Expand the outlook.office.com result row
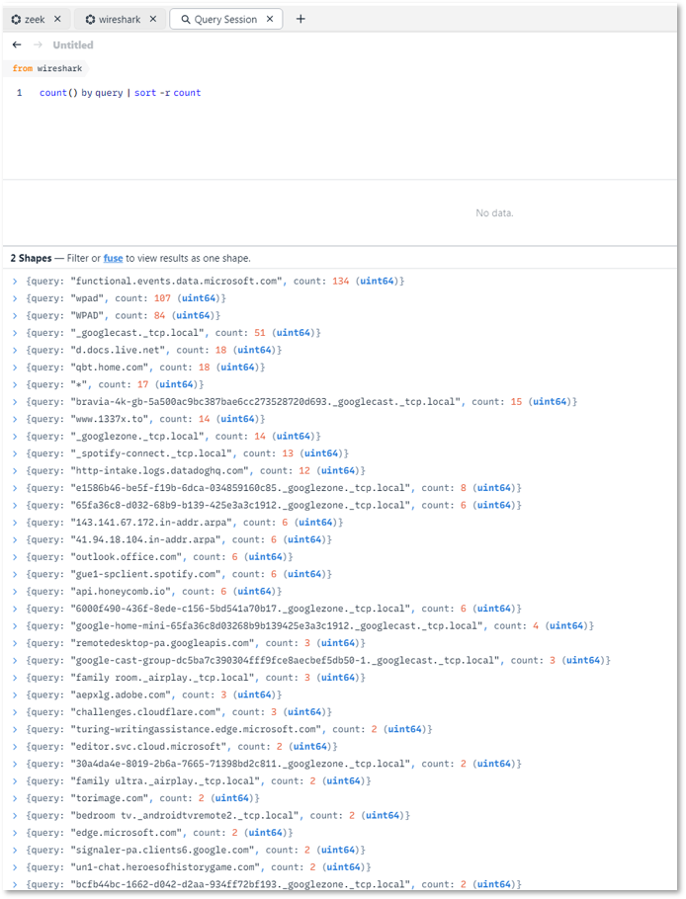This screenshot has height=899, width=686. pos(15,556)
